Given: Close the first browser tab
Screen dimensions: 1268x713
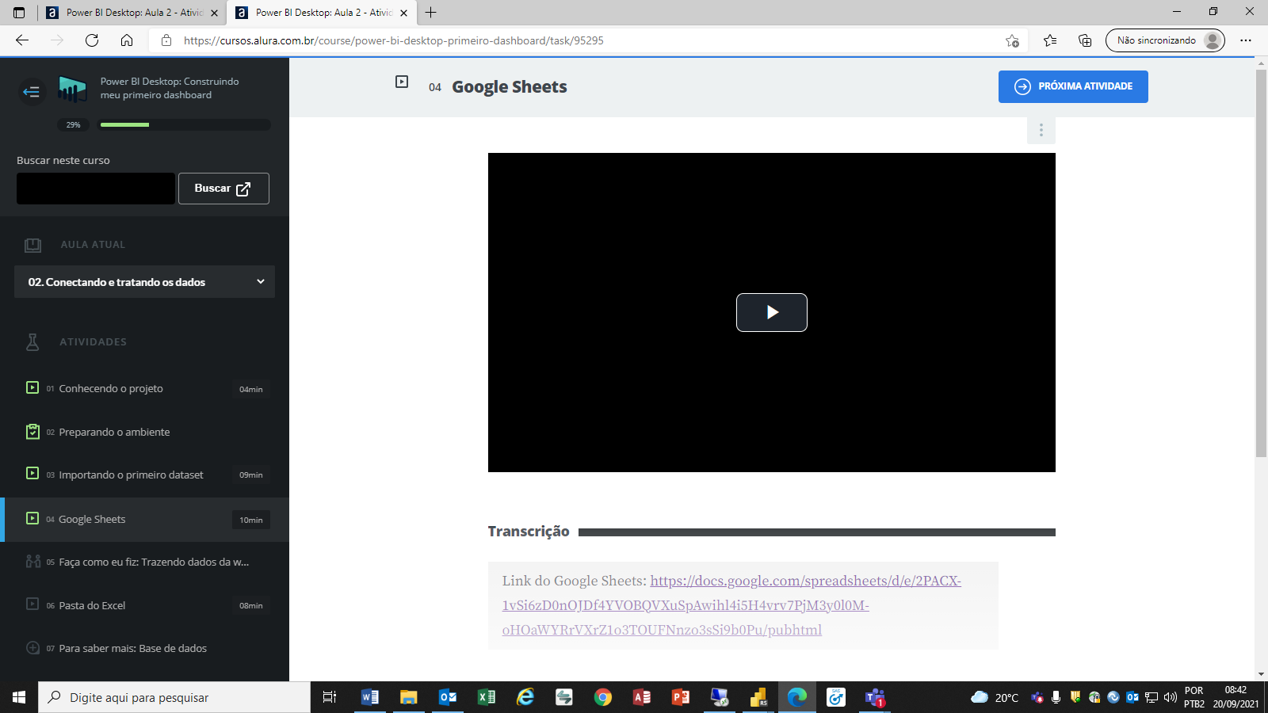Looking at the screenshot, I should (x=214, y=13).
